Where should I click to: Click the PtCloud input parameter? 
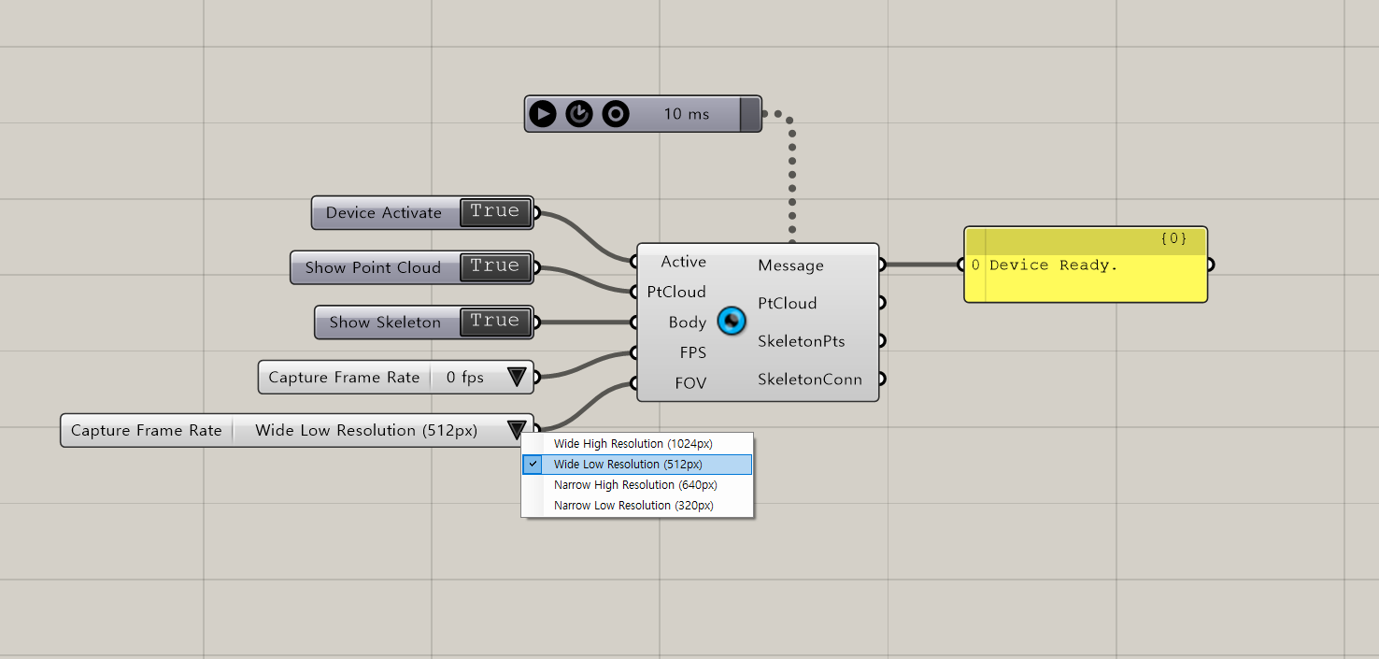click(676, 292)
